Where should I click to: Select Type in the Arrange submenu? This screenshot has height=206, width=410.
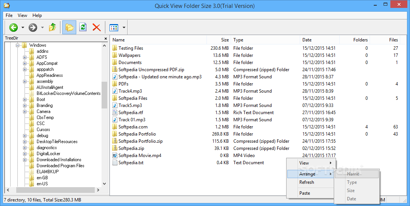tap(357, 182)
